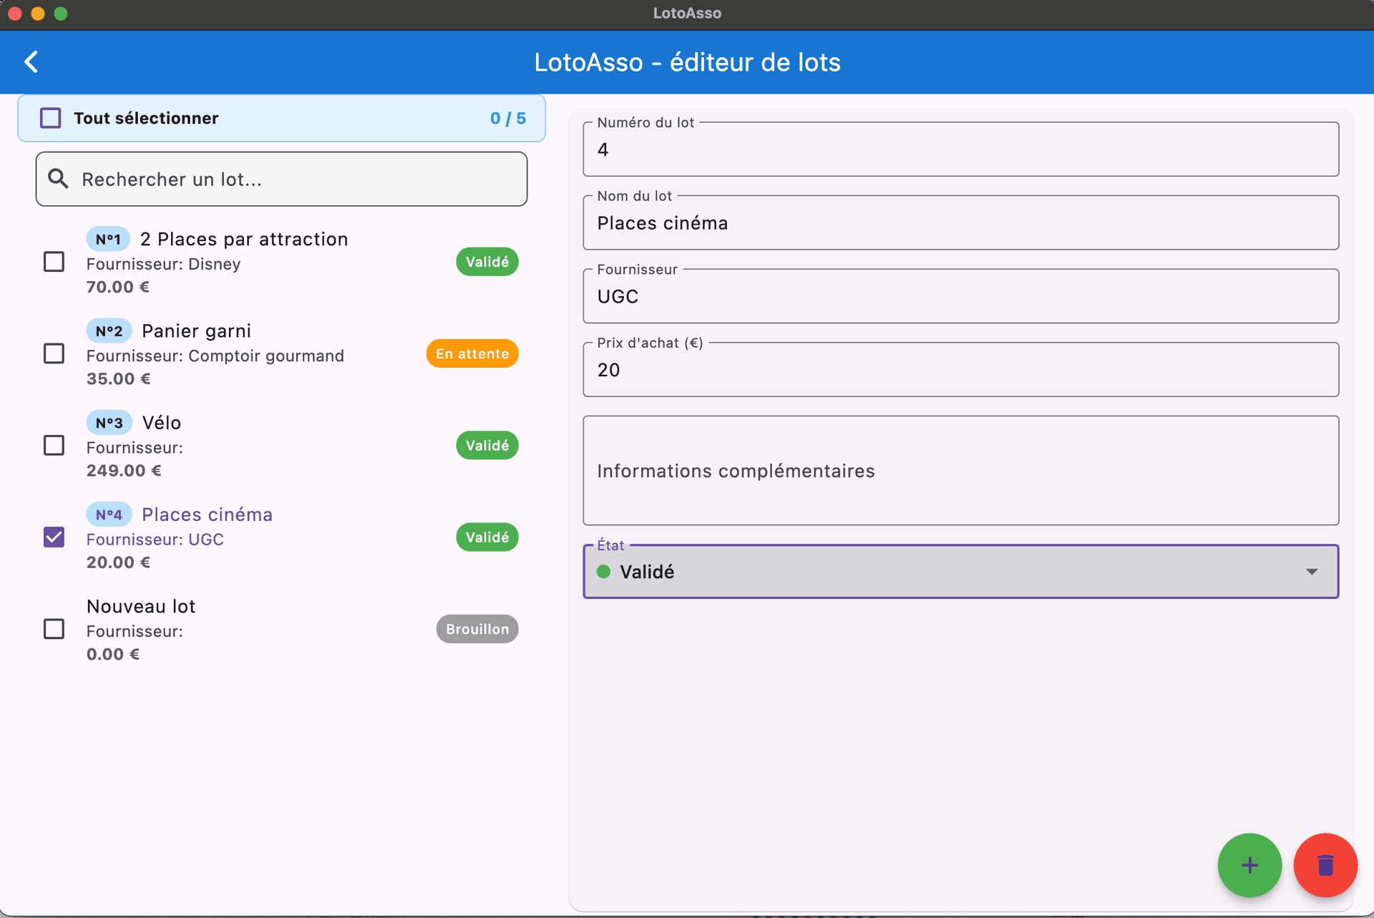Click the Fournisseur UGC input field
Viewport: 1374px width, 918px height.
tap(960, 297)
